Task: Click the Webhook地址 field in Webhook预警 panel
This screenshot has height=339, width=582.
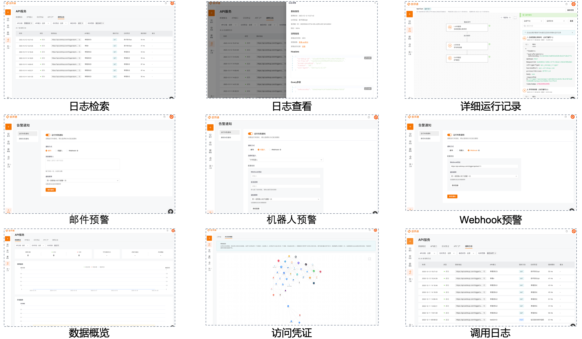Action: click(483, 166)
